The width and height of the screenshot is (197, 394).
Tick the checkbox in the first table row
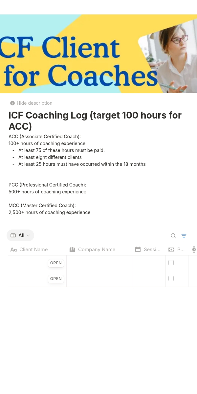pos(171,263)
